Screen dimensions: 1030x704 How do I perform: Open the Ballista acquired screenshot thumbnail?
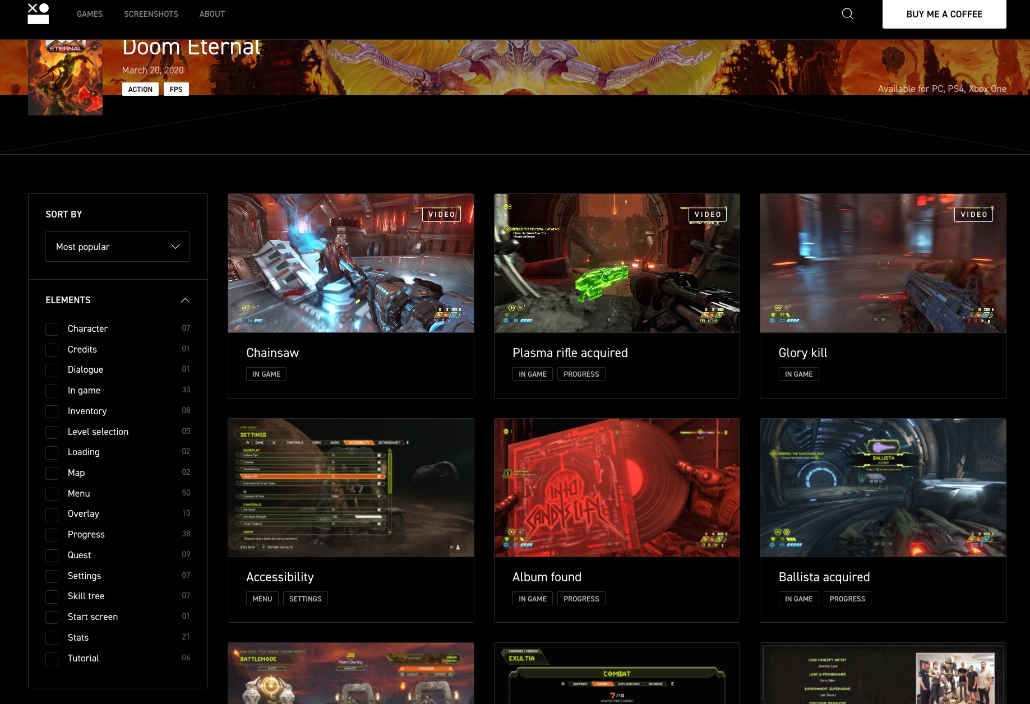[x=883, y=488]
